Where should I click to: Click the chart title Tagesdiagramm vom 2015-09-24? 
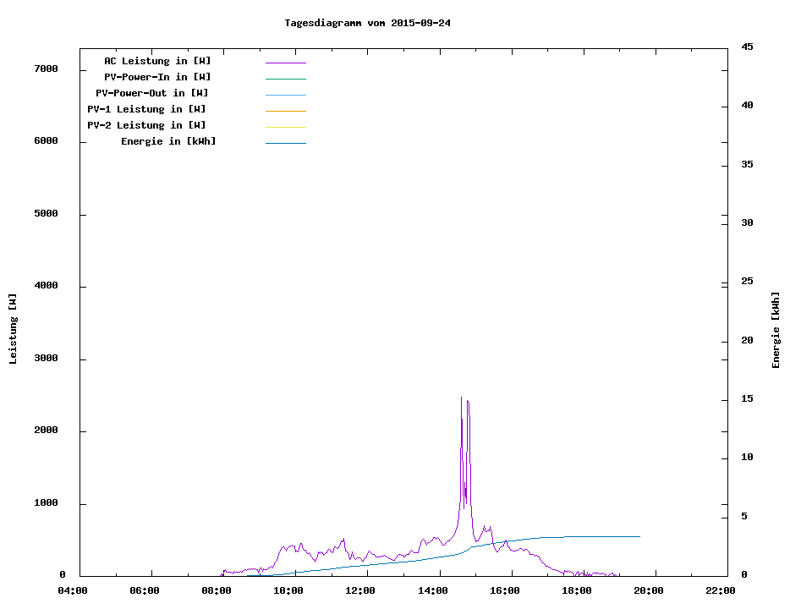click(367, 23)
